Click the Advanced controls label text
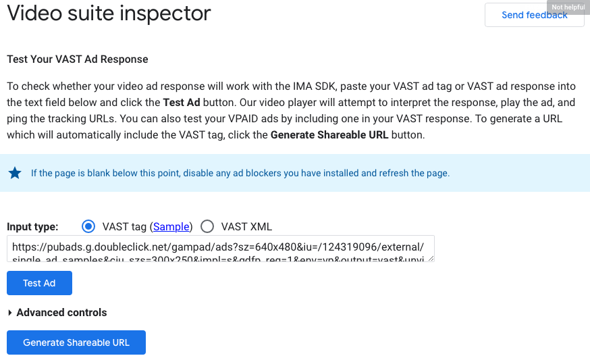Screen dimensions: 590x358 pyautogui.click(x=61, y=313)
